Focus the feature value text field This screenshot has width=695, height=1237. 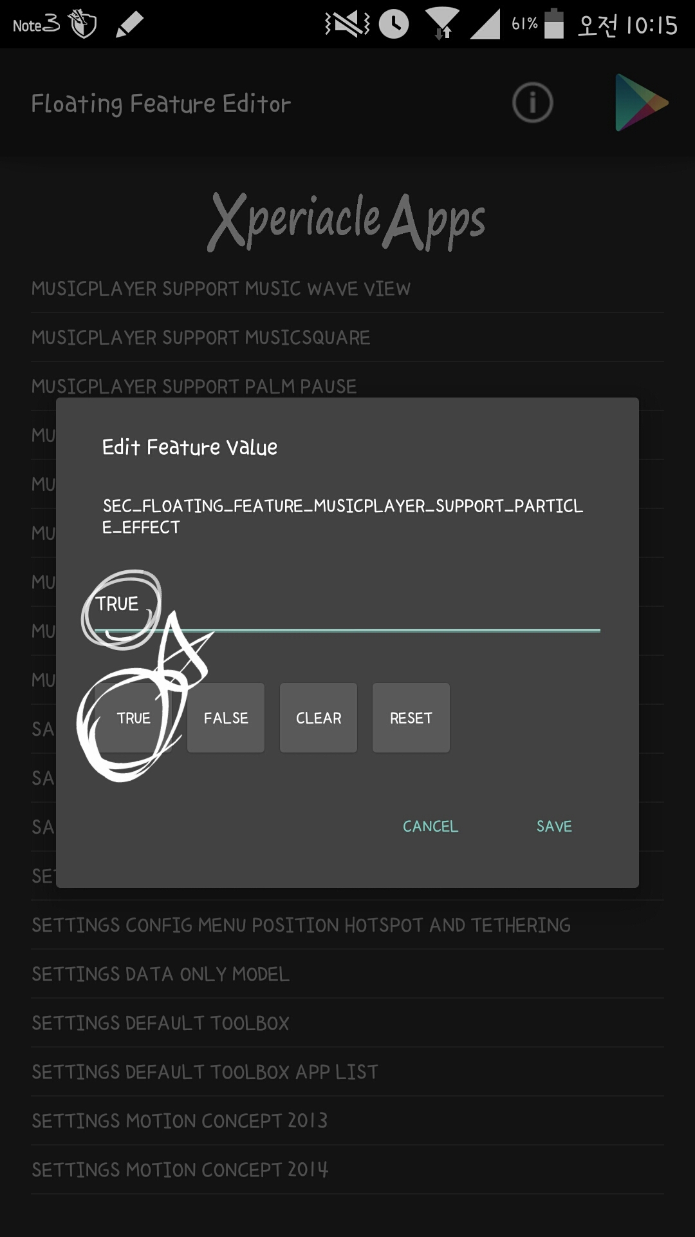(x=360, y=606)
